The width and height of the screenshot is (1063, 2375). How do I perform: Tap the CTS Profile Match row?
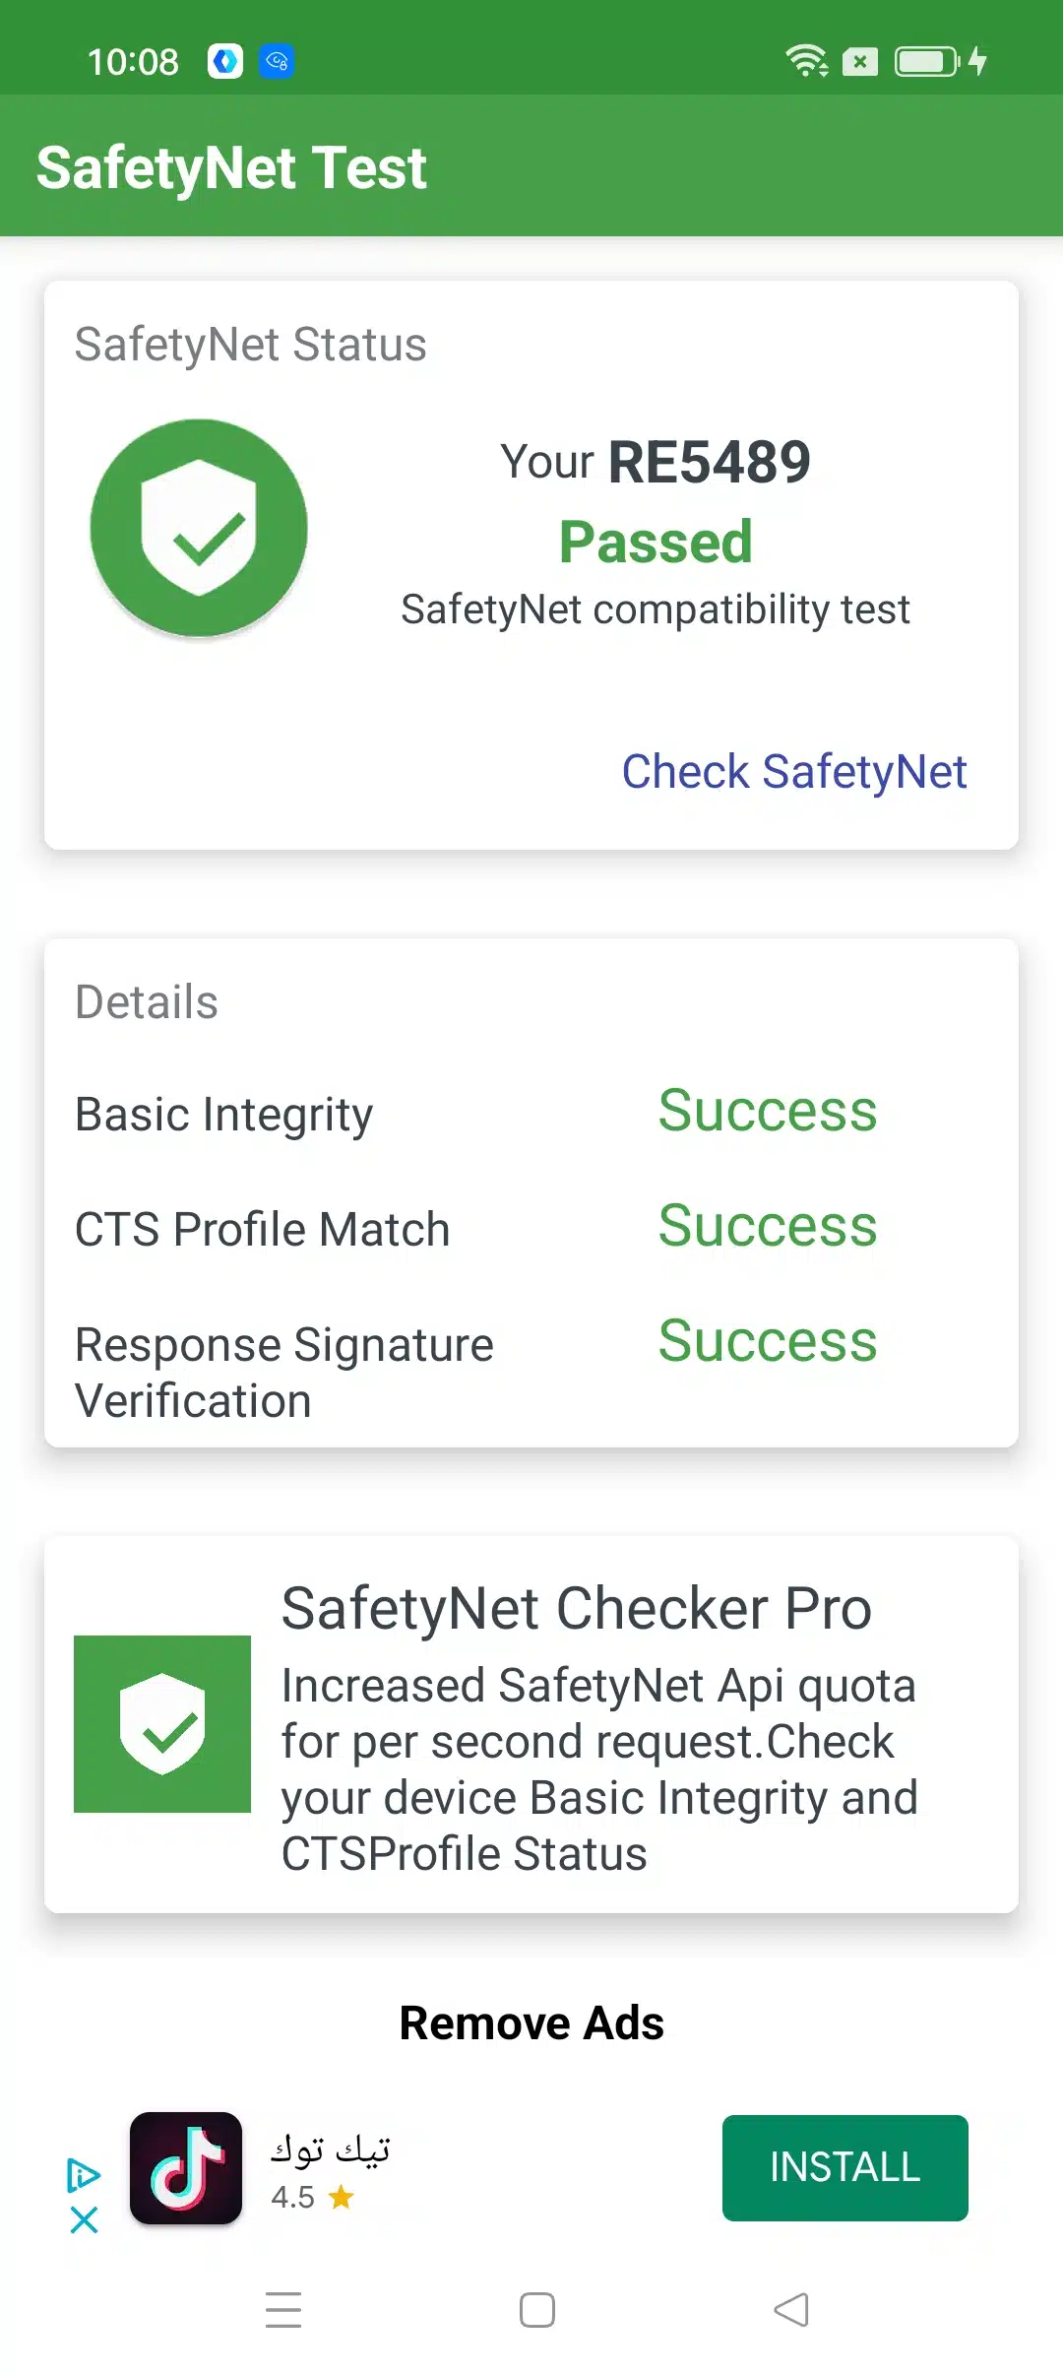(263, 1229)
